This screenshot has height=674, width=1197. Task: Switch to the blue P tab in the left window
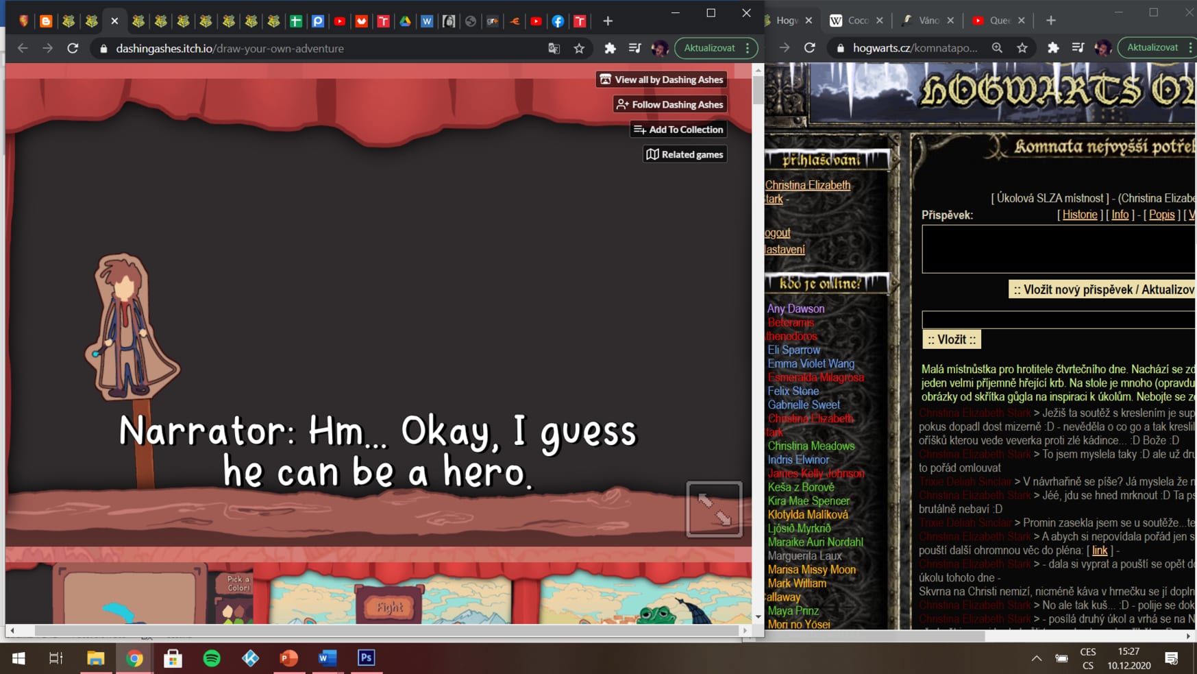tap(317, 21)
